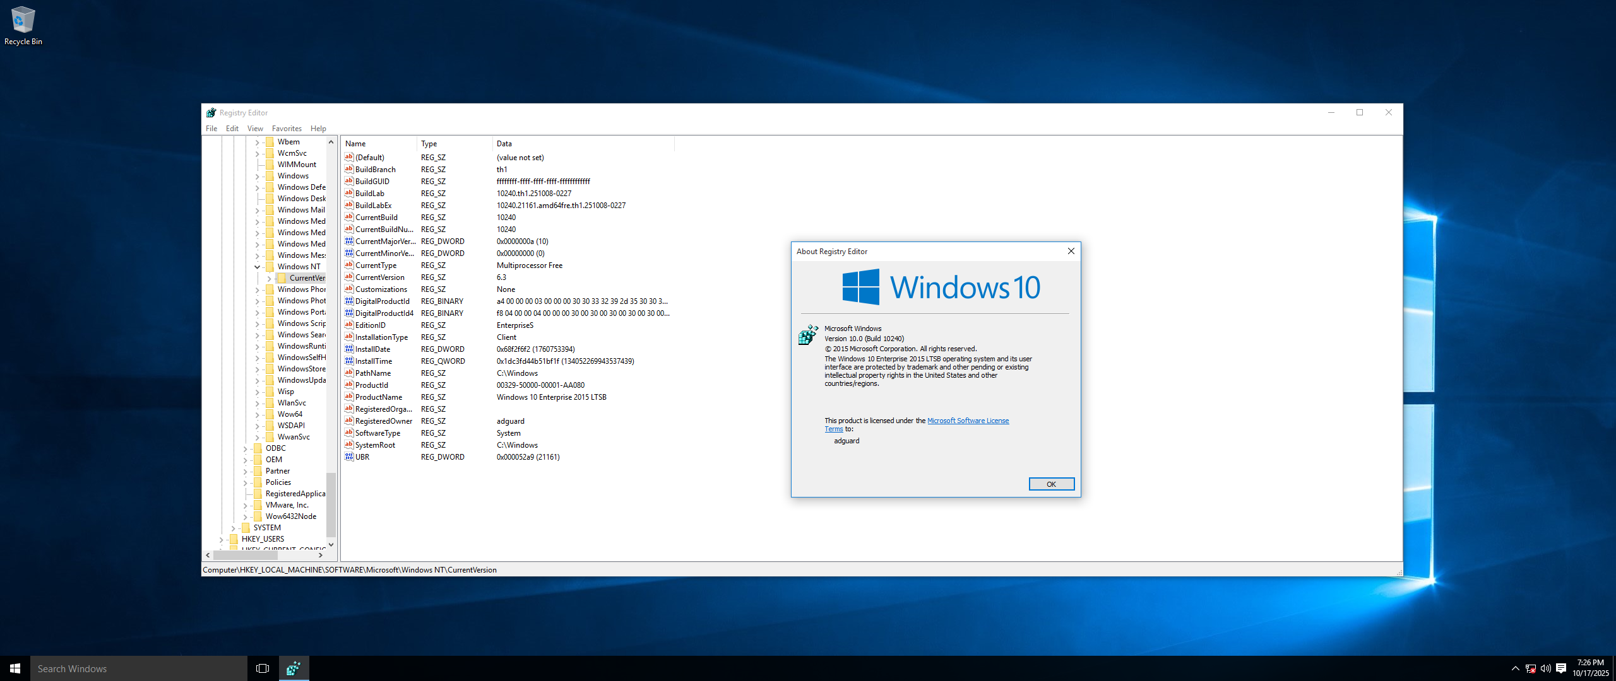Select the UBR DWORD value icon
This screenshot has width=1616, height=681.
(x=348, y=457)
